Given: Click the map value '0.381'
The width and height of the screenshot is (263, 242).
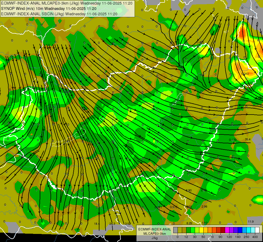Looking at the screenshot, I should tap(158, 207).
